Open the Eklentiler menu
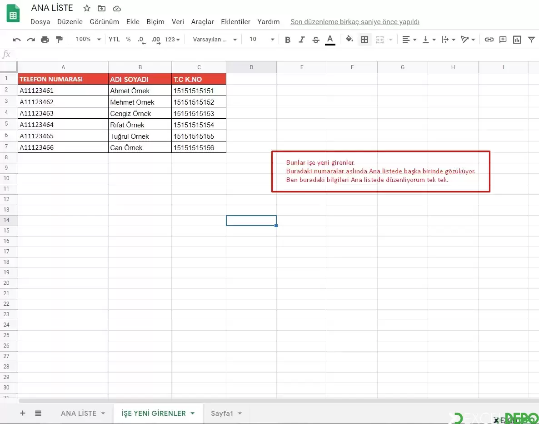Viewport: 539px width, 424px height. (235, 22)
